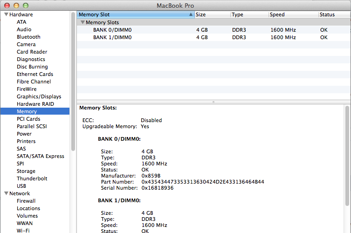Viewport: 351px width, 233px height.
Task: Collapse the Hardware section triangle
Action: pyautogui.click(x=6, y=14)
